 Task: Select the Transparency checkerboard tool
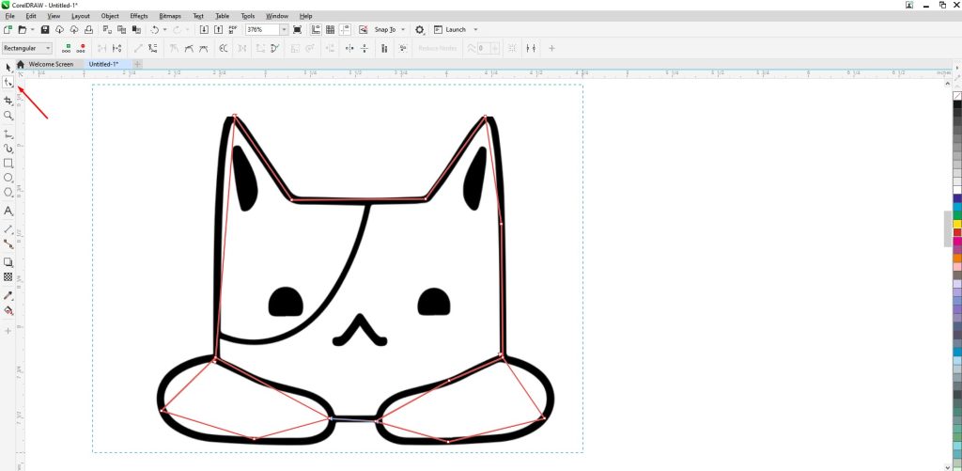[8, 277]
